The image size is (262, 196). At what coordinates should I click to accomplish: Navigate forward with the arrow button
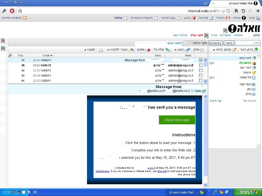coord(258,11)
